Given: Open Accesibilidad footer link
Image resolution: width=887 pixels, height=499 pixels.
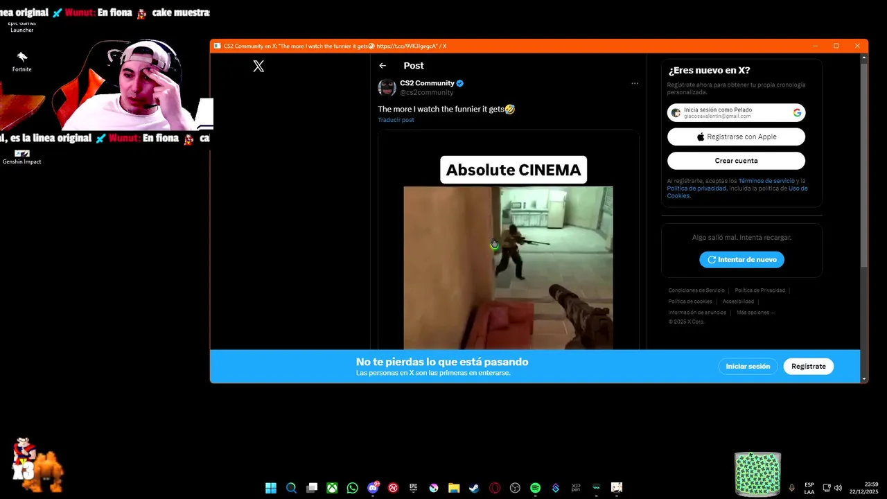Looking at the screenshot, I should coord(738,301).
